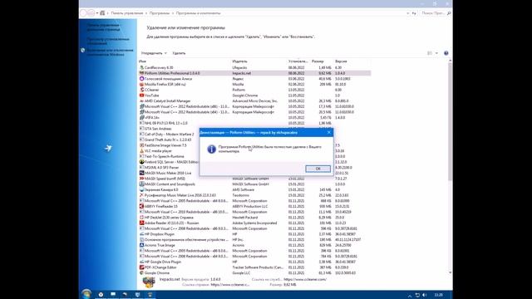The image size is (532, 299).
Task: Open the recent locations dropdown arrow
Action: pos(97,13)
